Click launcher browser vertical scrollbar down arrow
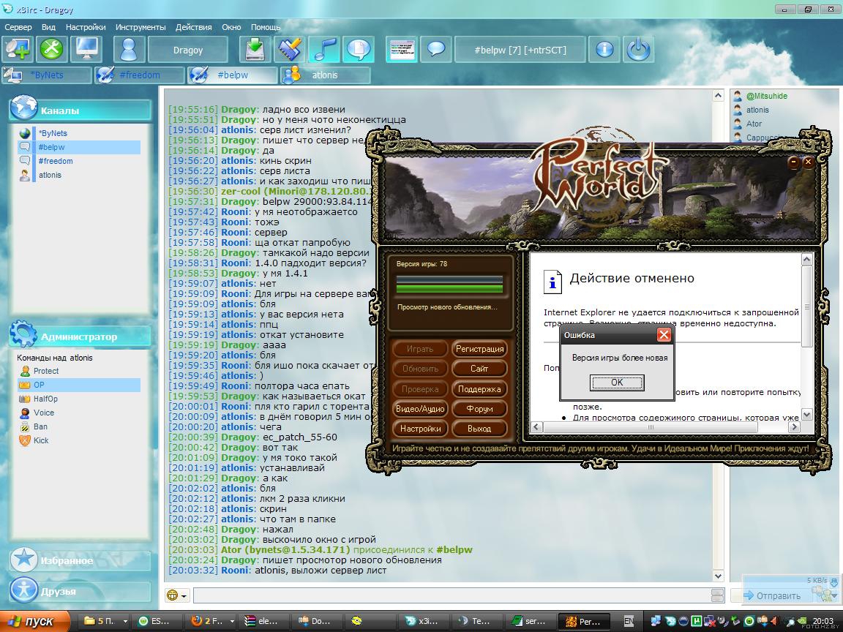Viewport: 843px width, 632px height. point(806,414)
